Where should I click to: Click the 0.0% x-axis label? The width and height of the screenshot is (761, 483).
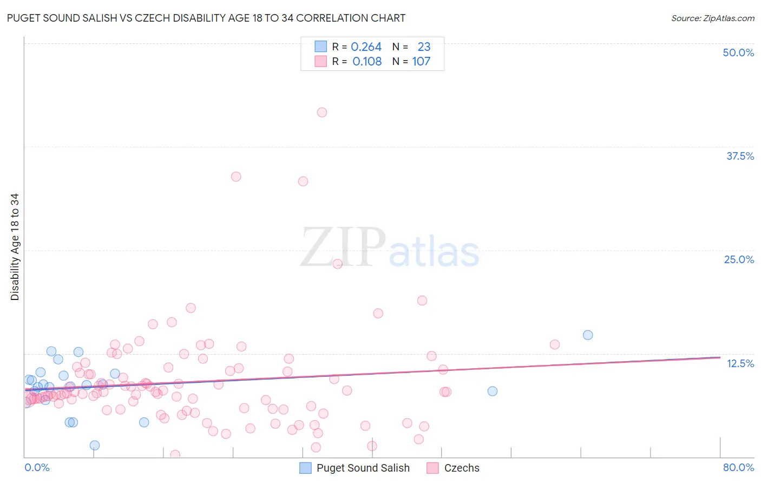[x=37, y=467]
